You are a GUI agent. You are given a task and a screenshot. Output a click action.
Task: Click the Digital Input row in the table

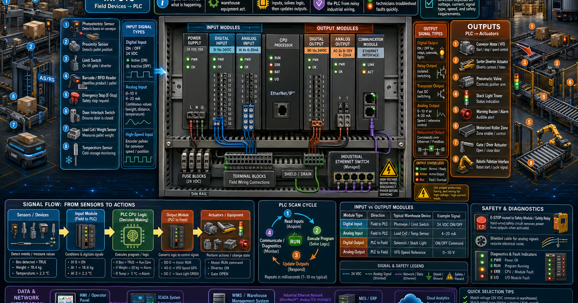click(x=404, y=224)
